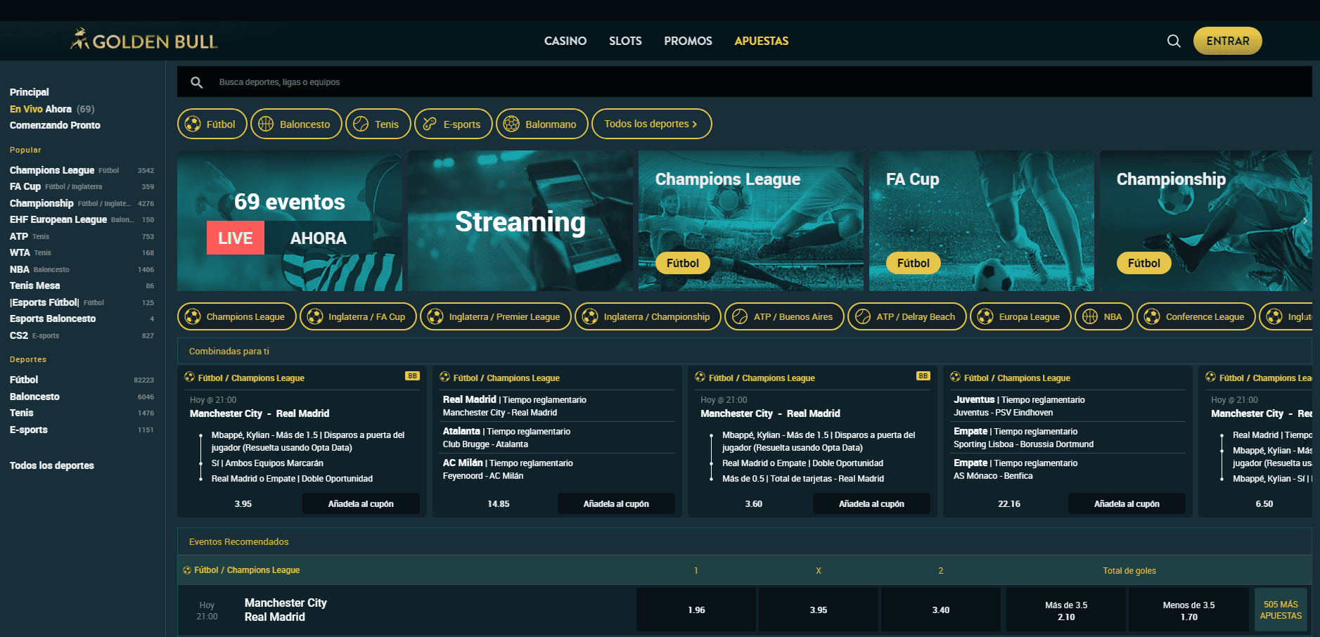Image resolution: width=1320 pixels, height=637 pixels.
Task: Open Todos los deportes in sidebar
Action: [52, 465]
